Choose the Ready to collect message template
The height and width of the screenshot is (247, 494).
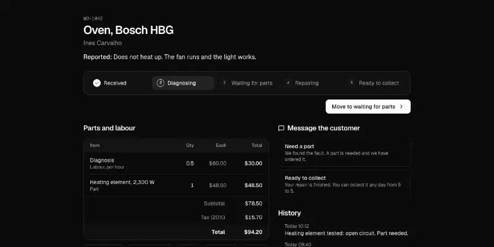[345, 184]
